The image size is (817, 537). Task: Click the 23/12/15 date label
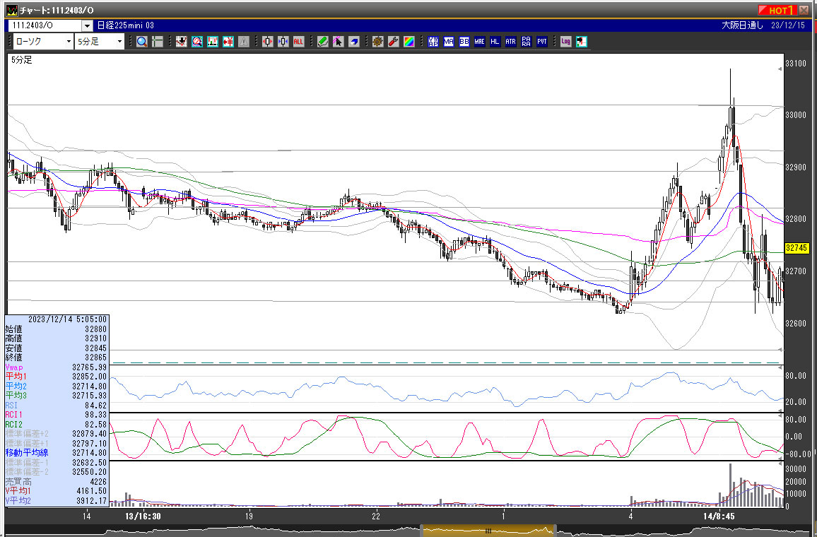(788, 25)
